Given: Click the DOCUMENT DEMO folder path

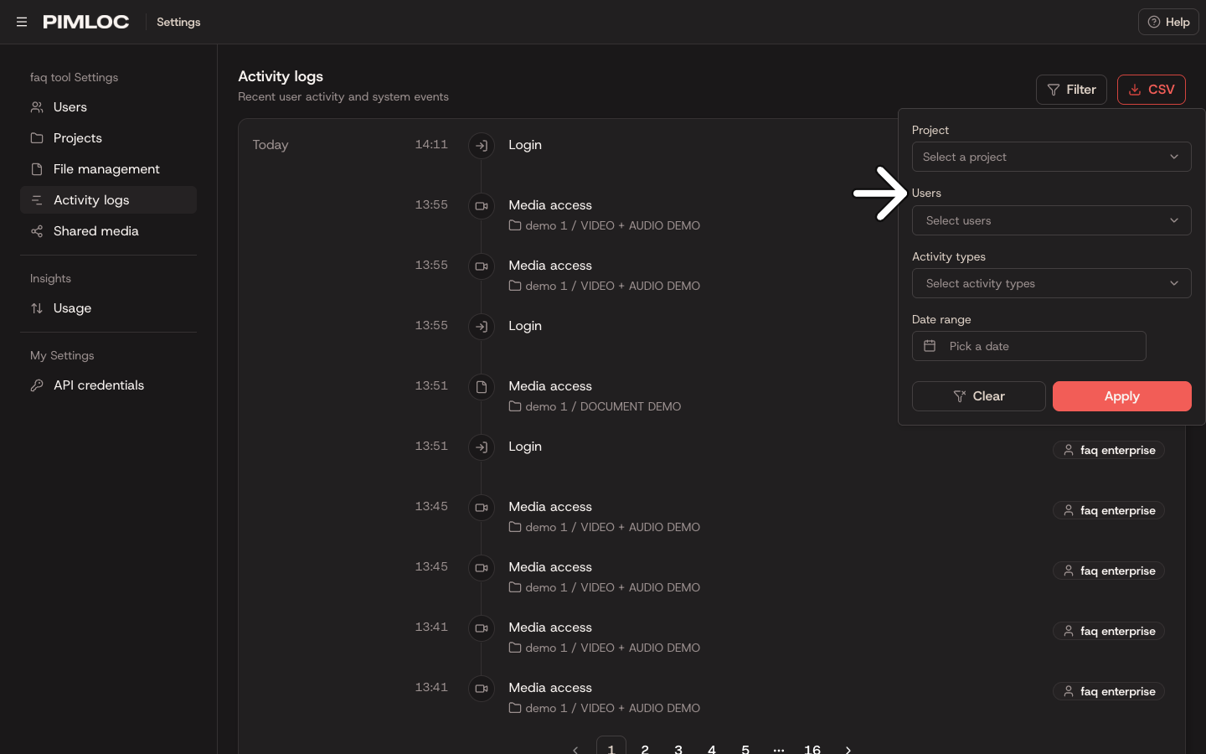Looking at the screenshot, I should [x=595, y=406].
